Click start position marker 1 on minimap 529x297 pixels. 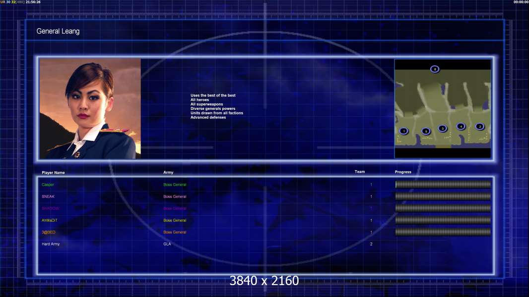click(x=403, y=131)
